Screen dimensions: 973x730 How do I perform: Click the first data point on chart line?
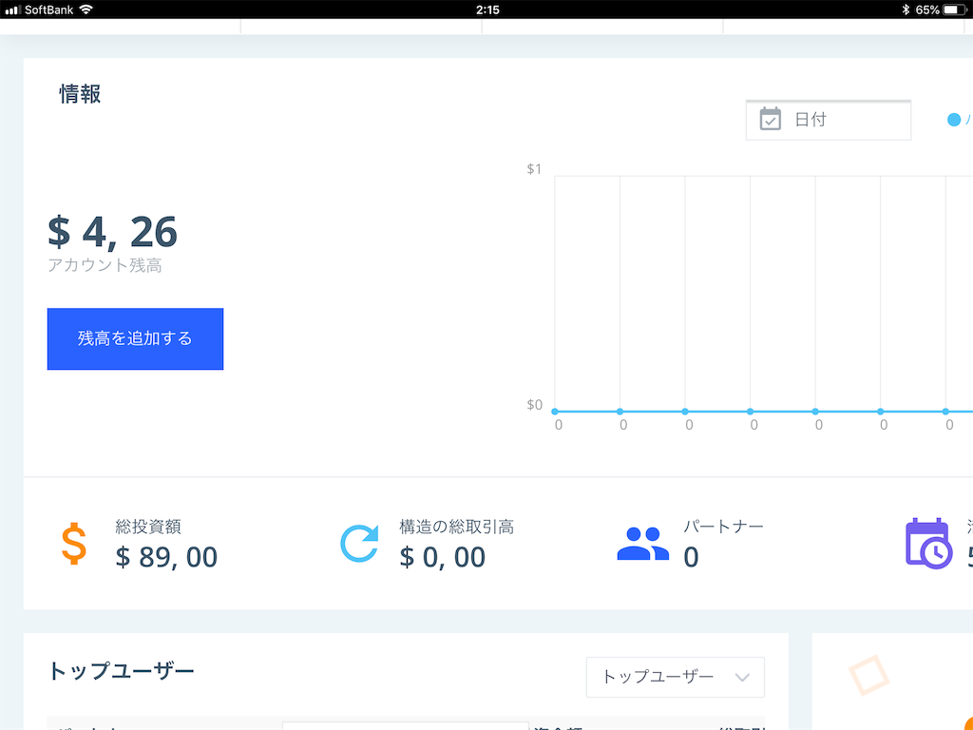555,411
